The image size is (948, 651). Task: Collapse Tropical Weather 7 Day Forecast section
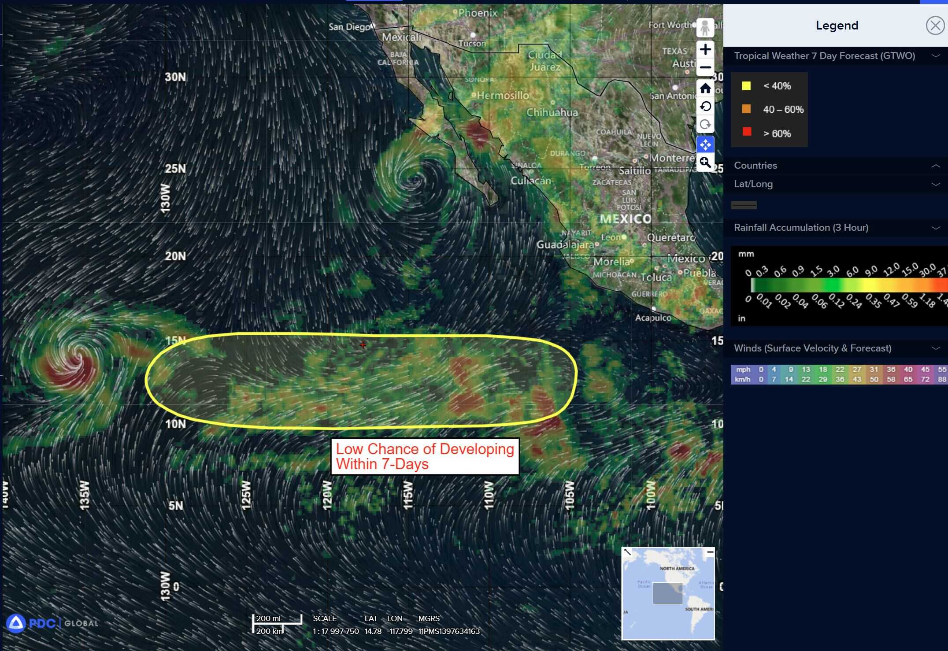pos(936,56)
